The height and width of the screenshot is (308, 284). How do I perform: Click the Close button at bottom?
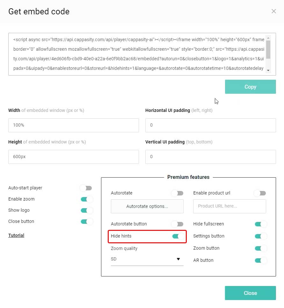click(x=250, y=293)
